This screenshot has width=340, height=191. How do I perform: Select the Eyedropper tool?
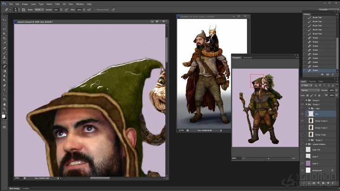point(4,43)
